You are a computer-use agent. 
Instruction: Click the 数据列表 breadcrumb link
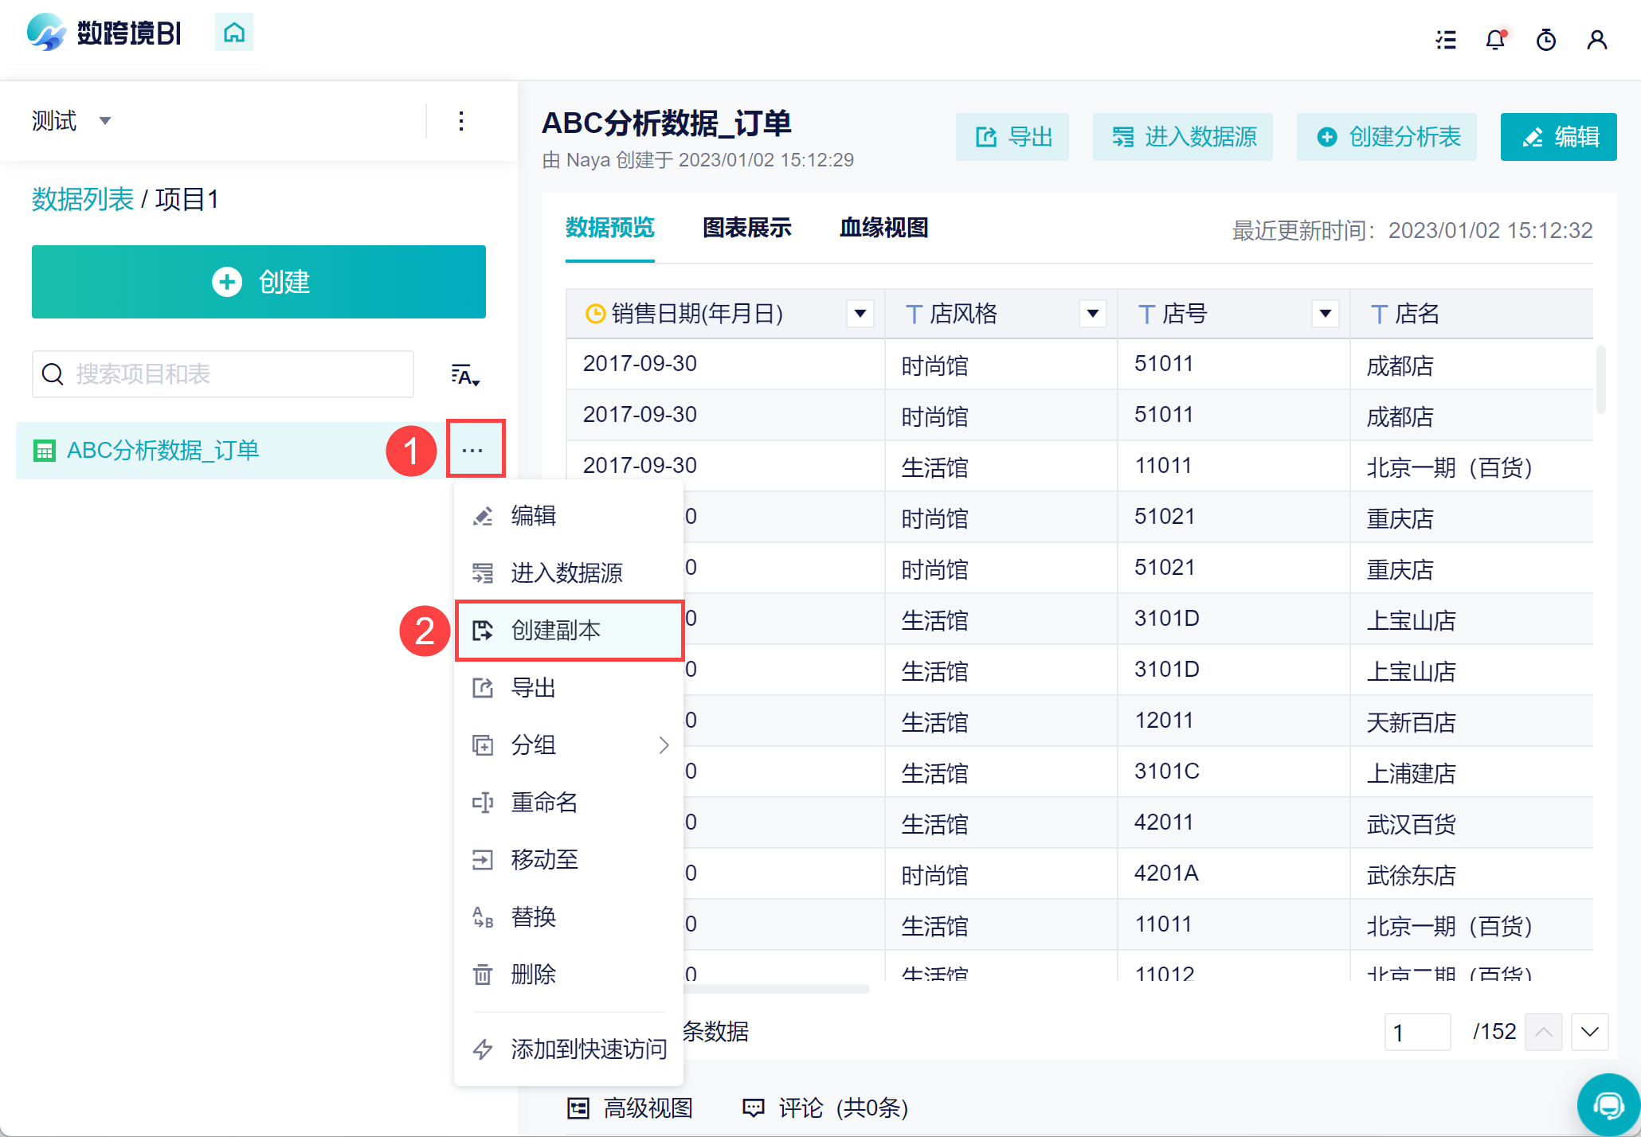(x=82, y=199)
